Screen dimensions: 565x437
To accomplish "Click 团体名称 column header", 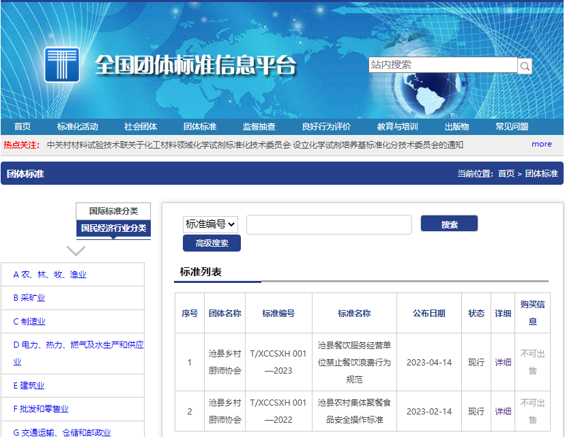I will tap(224, 314).
